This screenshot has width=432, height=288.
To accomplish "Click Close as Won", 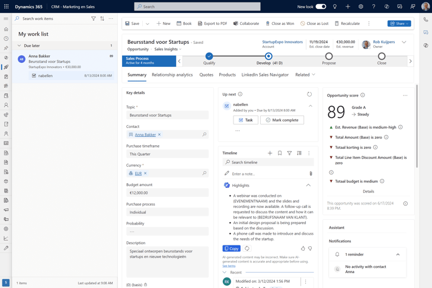I will (280, 24).
